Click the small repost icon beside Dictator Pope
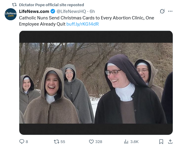The width and height of the screenshot is (178, 148). click(x=14, y=5)
